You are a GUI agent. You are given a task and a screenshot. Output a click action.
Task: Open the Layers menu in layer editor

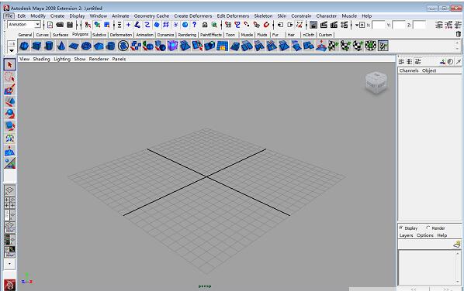coord(406,235)
